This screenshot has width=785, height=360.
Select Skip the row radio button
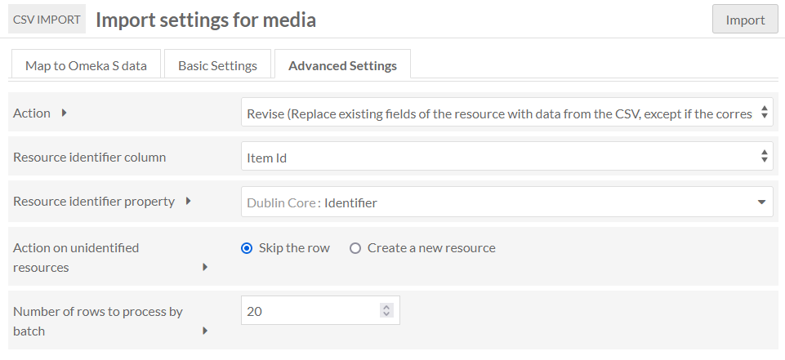pos(247,248)
